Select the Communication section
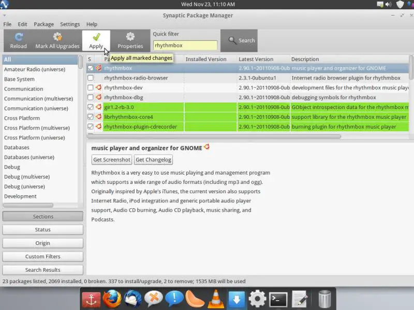 pos(40,89)
